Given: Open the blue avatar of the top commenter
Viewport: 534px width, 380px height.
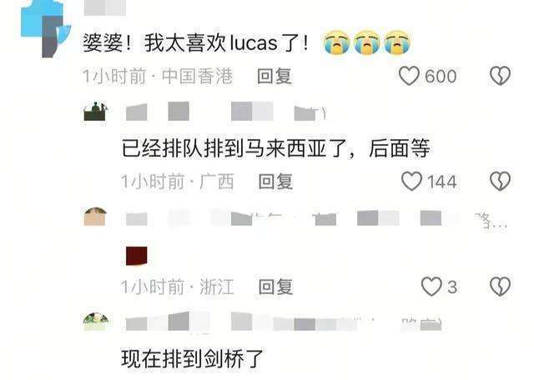Looking at the screenshot, I should (x=46, y=29).
